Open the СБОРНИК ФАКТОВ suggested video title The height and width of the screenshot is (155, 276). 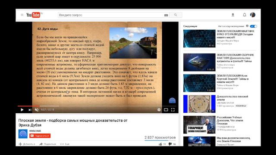pyautogui.click(x=235, y=58)
